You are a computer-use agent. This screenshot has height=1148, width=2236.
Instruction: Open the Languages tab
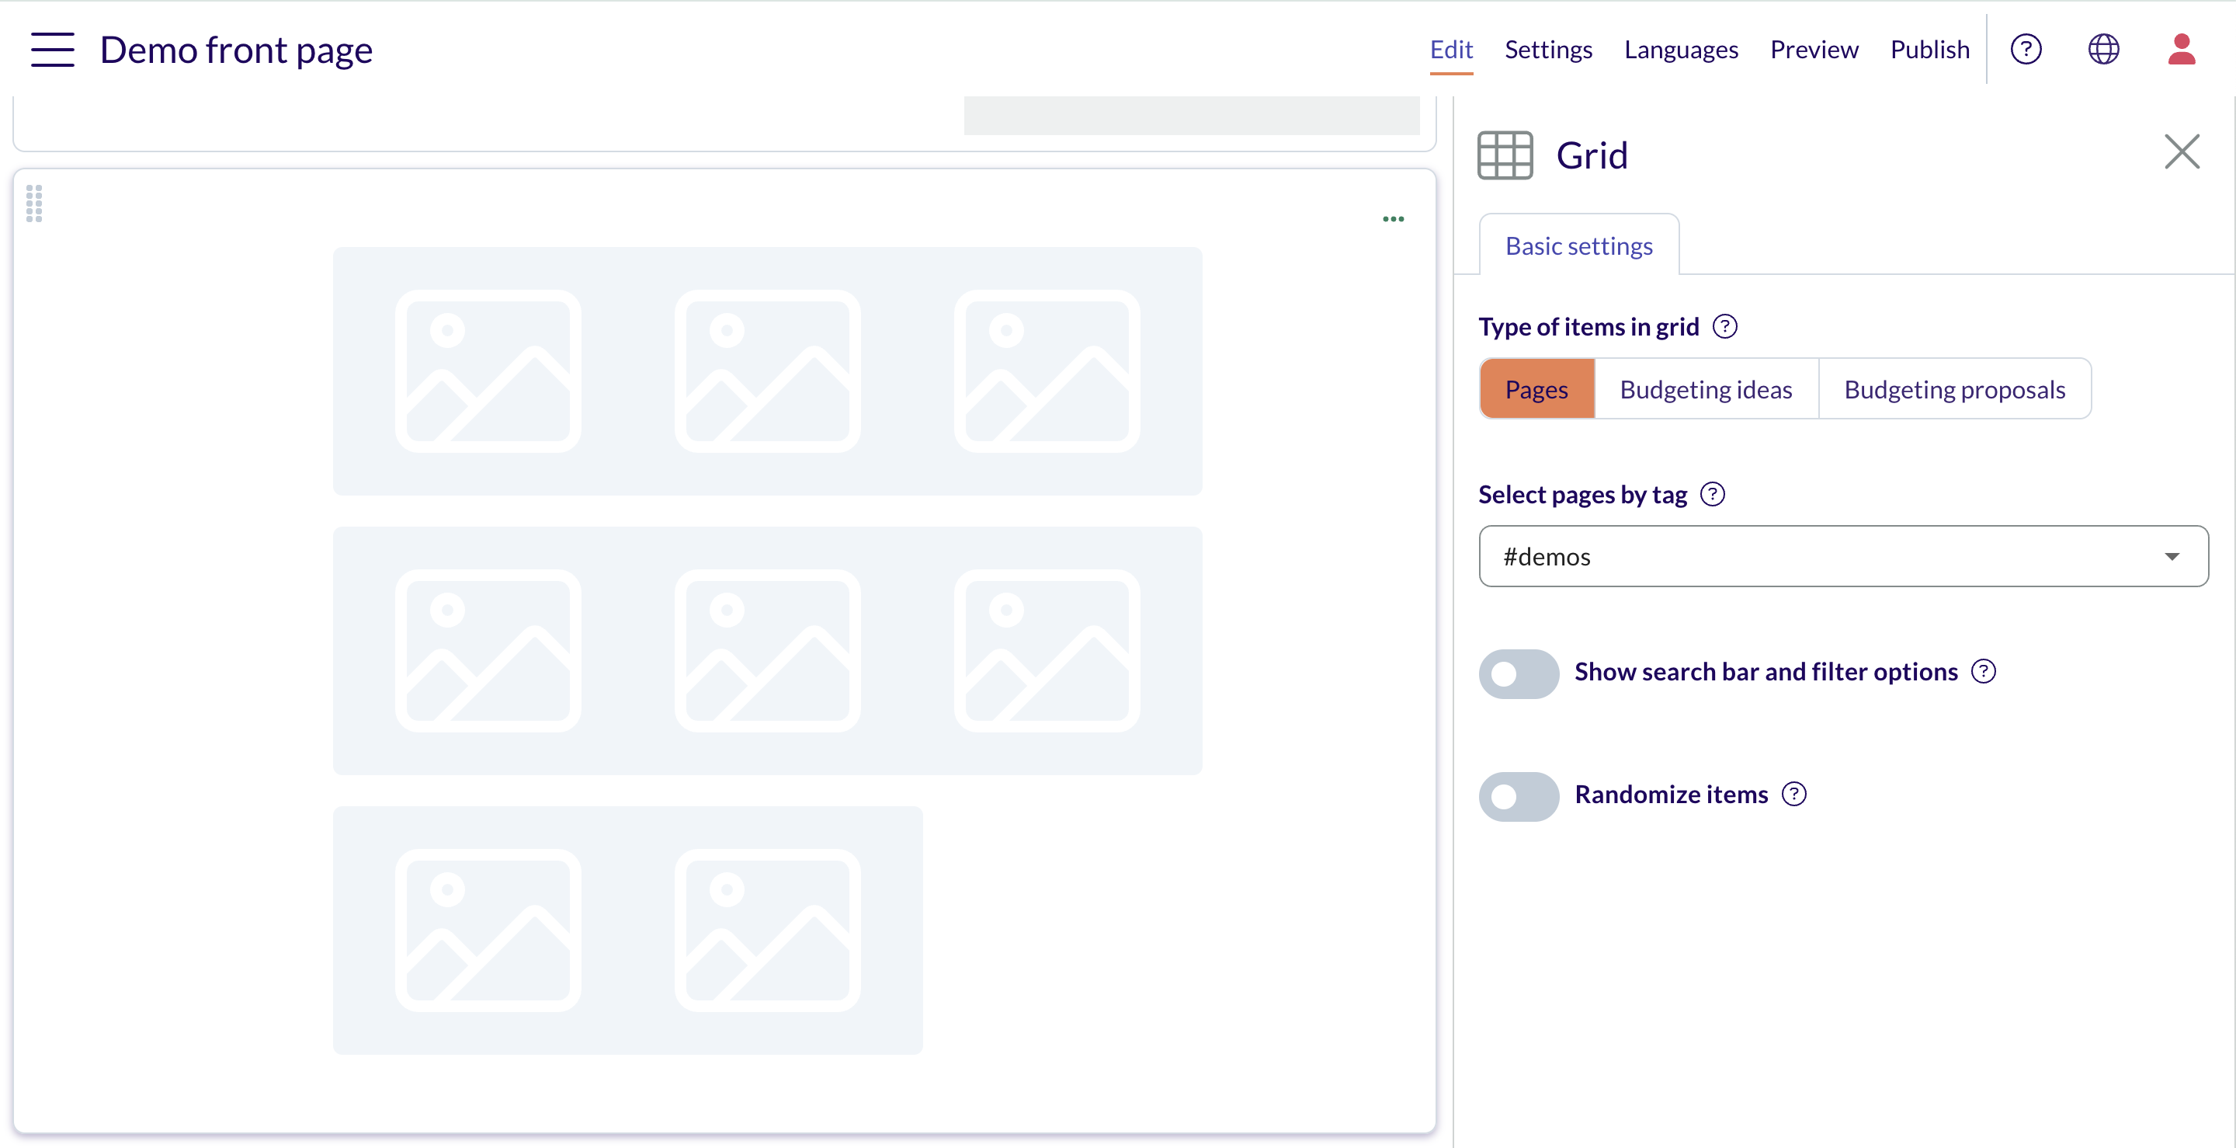coord(1682,50)
